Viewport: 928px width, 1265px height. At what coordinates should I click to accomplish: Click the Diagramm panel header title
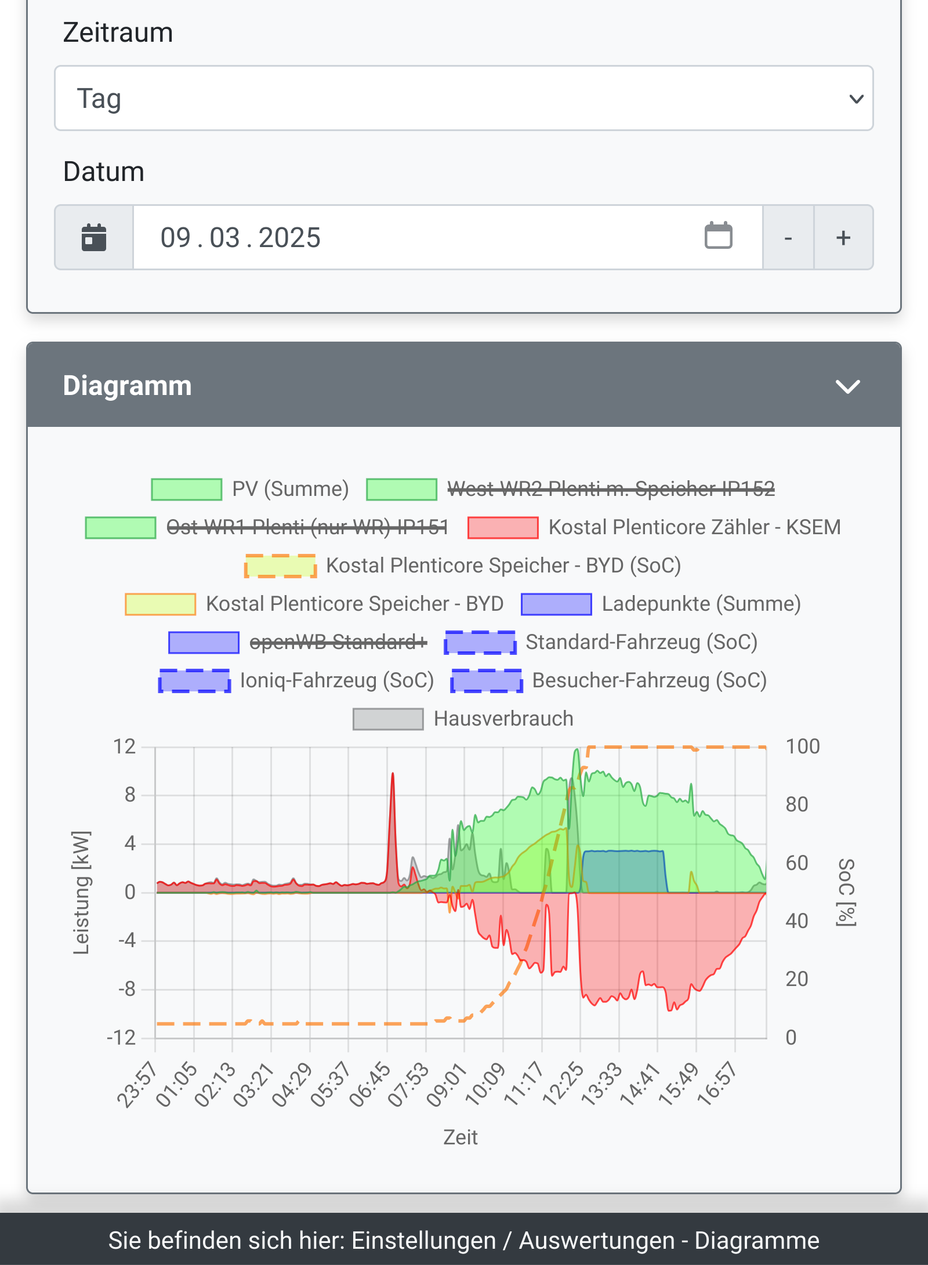(x=127, y=386)
